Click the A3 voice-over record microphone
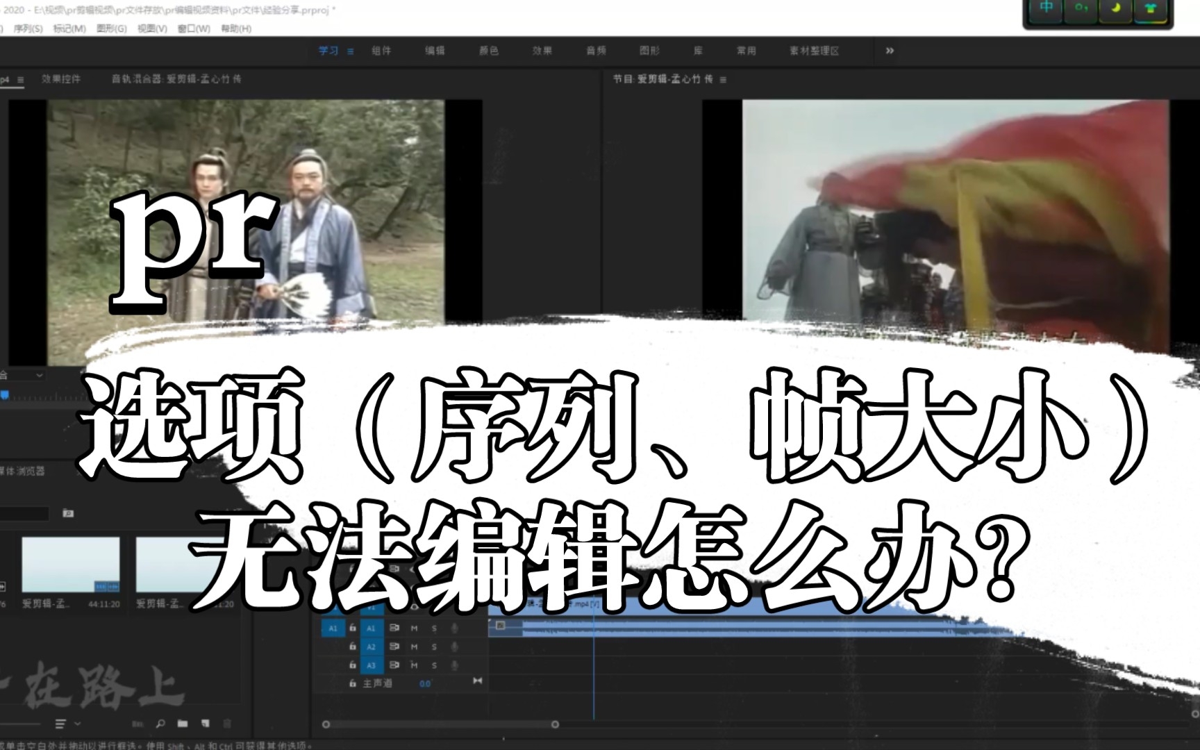The width and height of the screenshot is (1200, 750). [455, 665]
